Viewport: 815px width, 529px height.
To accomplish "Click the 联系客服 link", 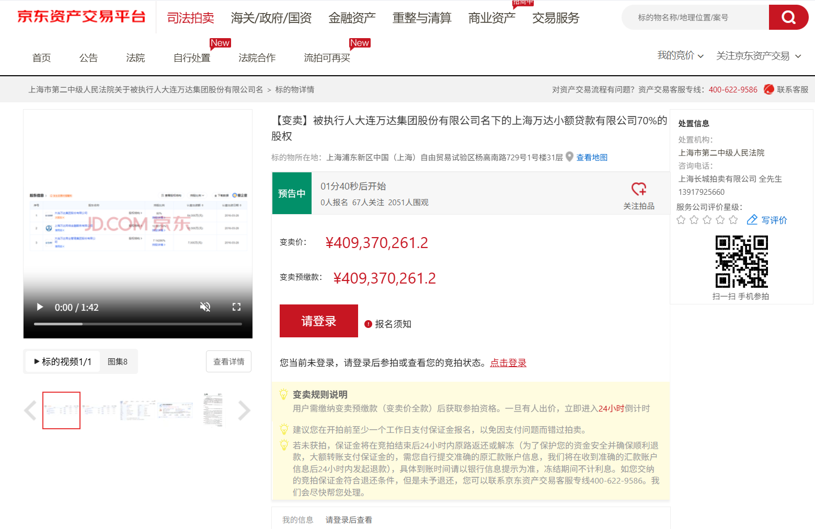I will click(x=793, y=90).
